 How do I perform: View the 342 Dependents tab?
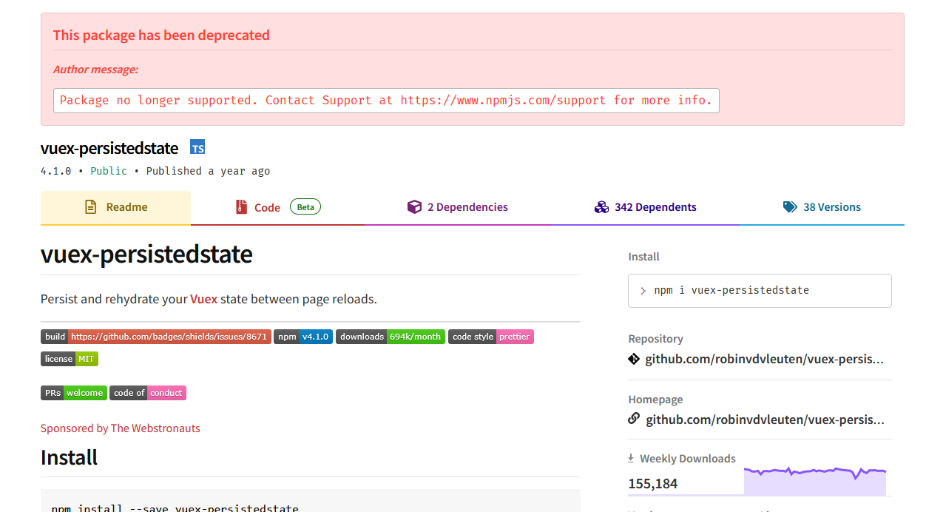tap(645, 207)
